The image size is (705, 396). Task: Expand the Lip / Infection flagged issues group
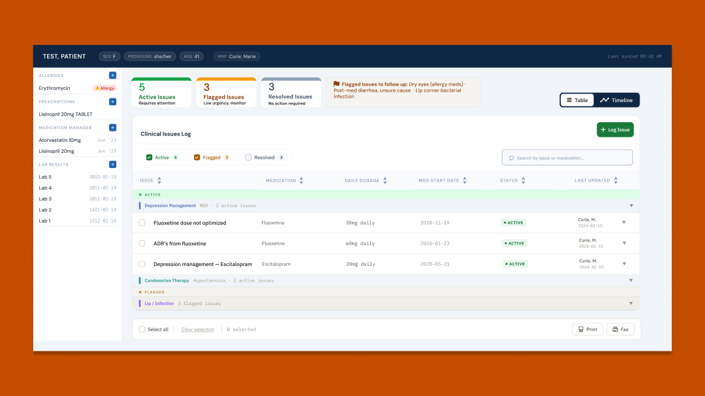pos(631,303)
